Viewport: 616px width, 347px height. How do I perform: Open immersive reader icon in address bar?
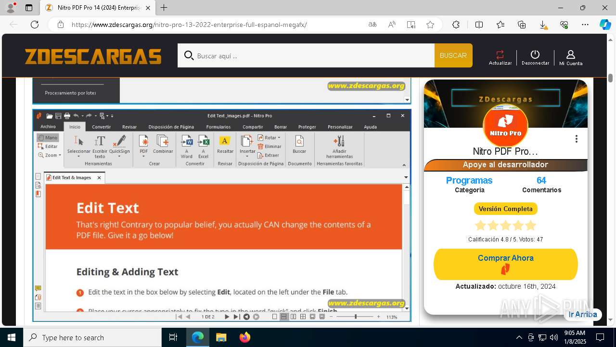click(x=411, y=25)
